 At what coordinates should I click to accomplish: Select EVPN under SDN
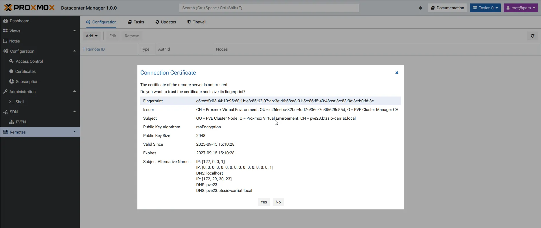coord(21,122)
